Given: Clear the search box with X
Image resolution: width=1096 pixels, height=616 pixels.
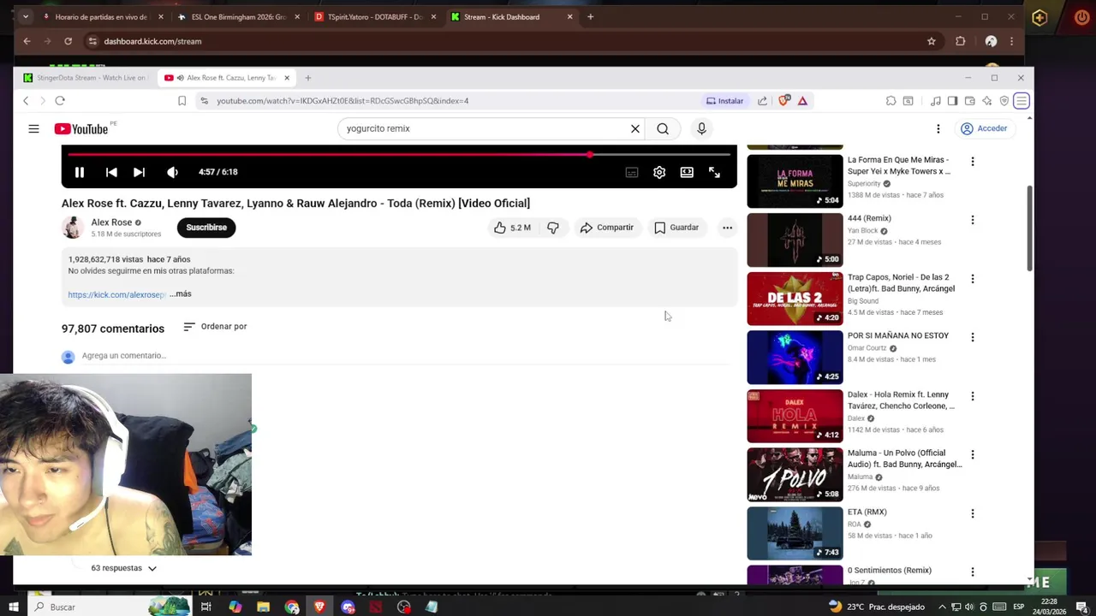Looking at the screenshot, I should click(x=635, y=128).
